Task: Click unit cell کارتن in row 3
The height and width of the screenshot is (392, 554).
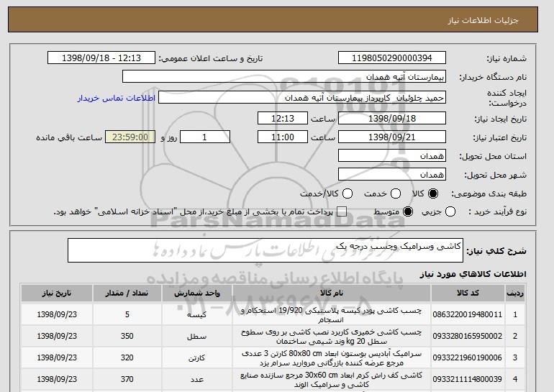Action: pyautogui.click(x=196, y=357)
